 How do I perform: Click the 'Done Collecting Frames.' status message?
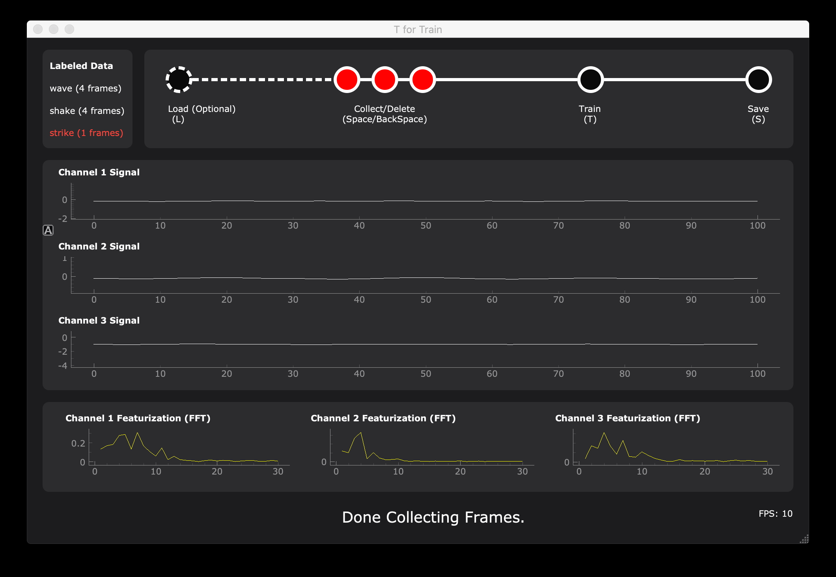click(433, 517)
